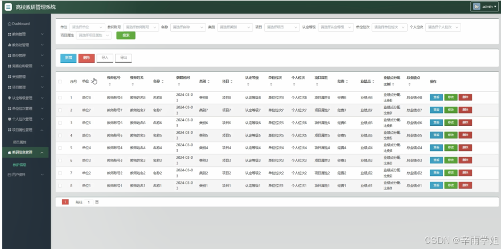Check the checkbox for row 单位7
The height and width of the screenshot is (249, 501).
click(x=60, y=110)
